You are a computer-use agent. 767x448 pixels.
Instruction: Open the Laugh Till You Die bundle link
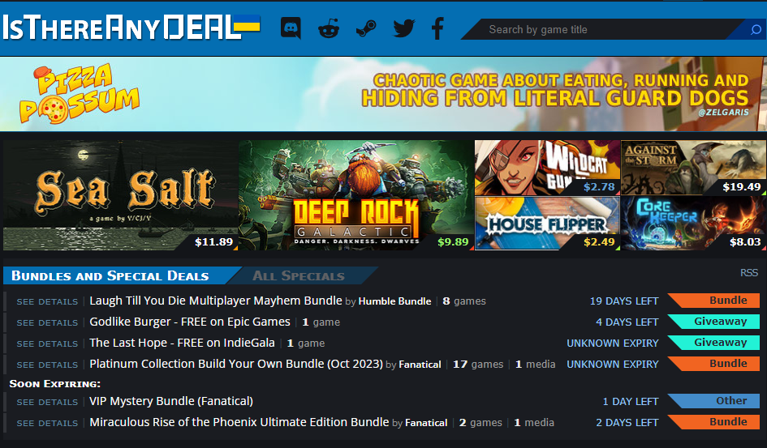216,301
